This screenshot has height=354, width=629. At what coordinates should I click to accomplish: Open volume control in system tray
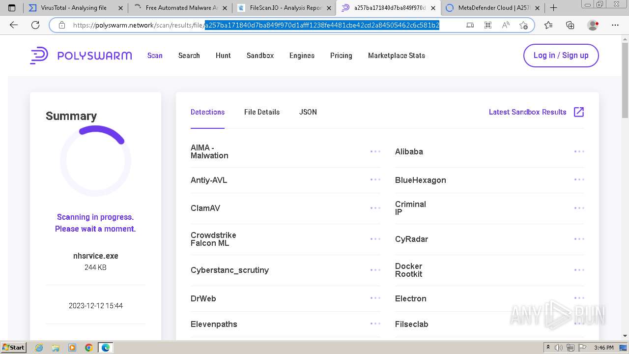(x=559, y=348)
